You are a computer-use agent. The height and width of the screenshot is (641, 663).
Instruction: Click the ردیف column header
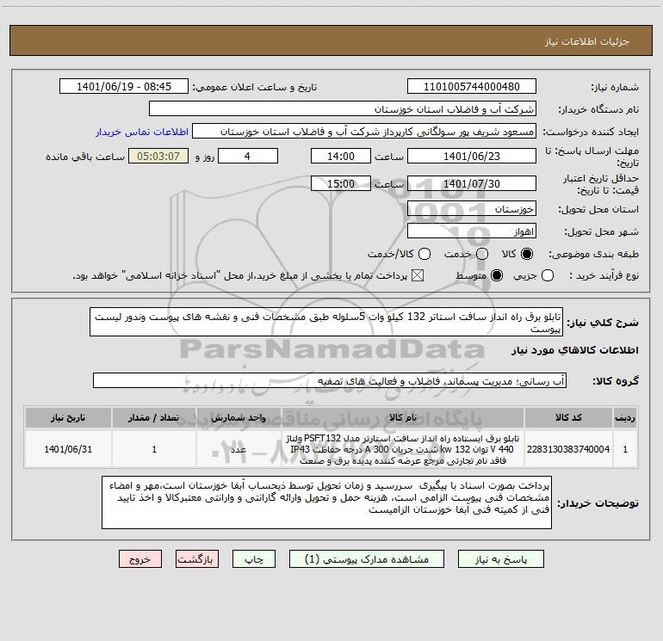[x=625, y=417]
